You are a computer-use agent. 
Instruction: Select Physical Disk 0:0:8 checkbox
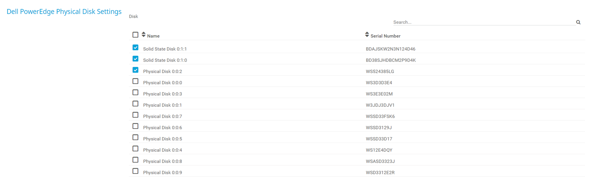tap(135, 160)
